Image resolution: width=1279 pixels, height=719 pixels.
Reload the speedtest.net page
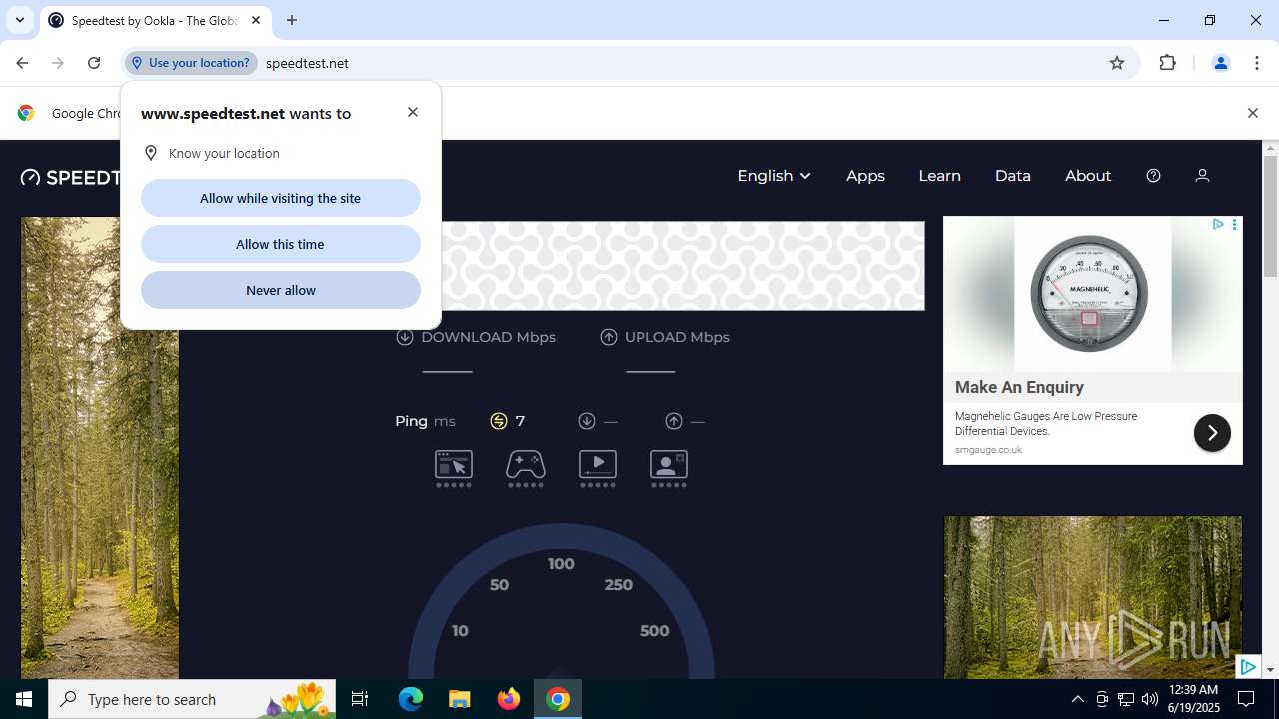pyautogui.click(x=94, y=63)
